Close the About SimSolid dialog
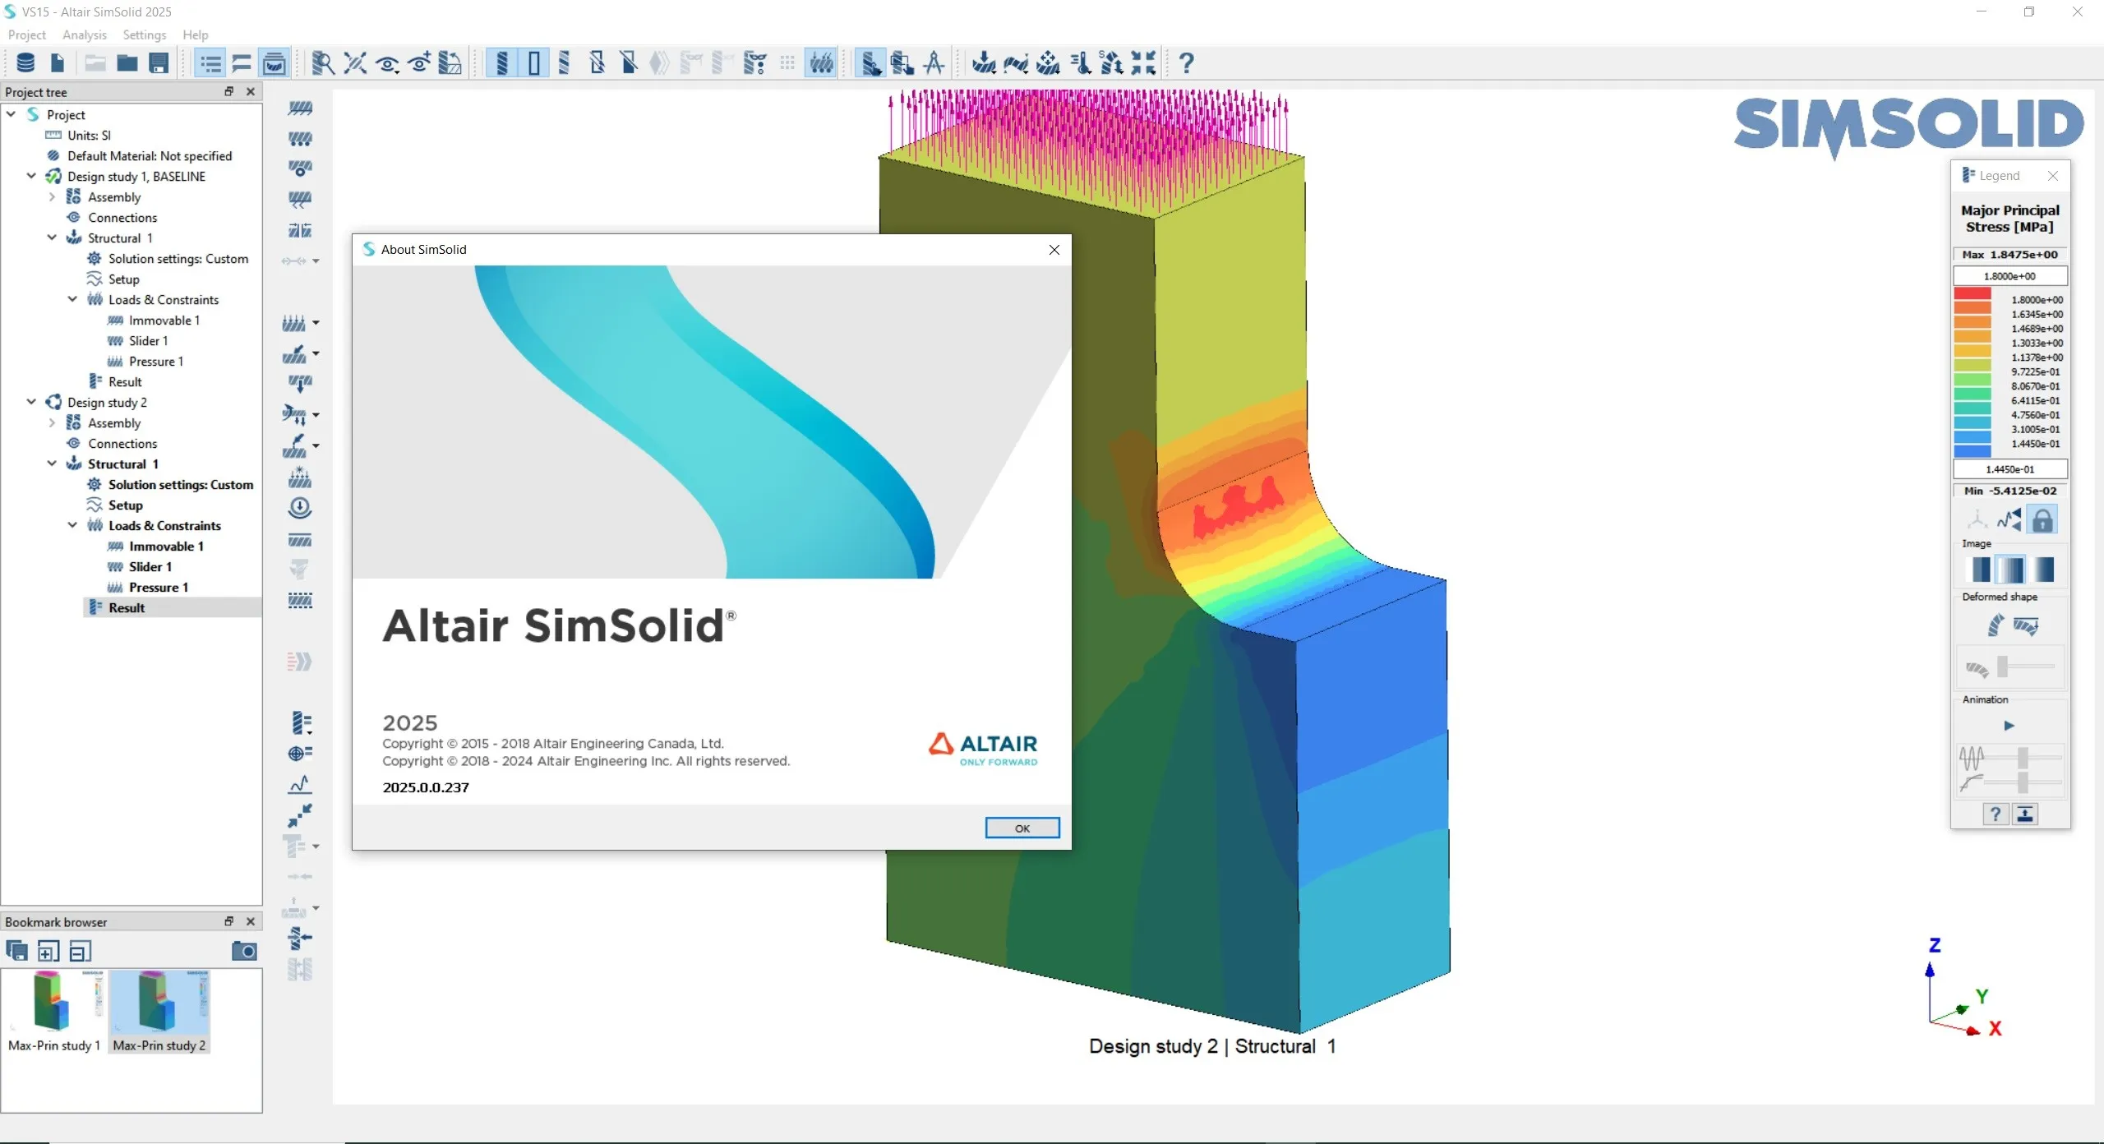 pos(1054,250)
